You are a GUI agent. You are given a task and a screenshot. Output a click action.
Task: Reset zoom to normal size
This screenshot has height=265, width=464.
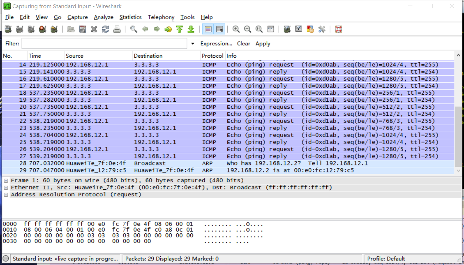pos(259,29)
